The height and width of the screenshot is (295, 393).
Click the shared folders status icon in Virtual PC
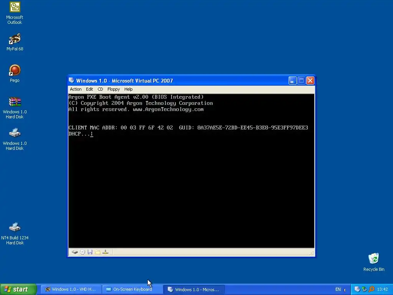pyautogui.click(x=98, y=252)
